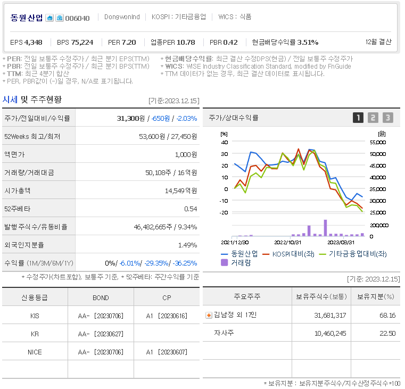
Task: Click the KR bond rating AA- [20230627]
Action: pyautogui.click(x=101, y=334)
